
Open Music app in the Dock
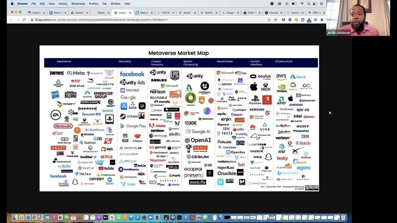[x=54, y=218]
